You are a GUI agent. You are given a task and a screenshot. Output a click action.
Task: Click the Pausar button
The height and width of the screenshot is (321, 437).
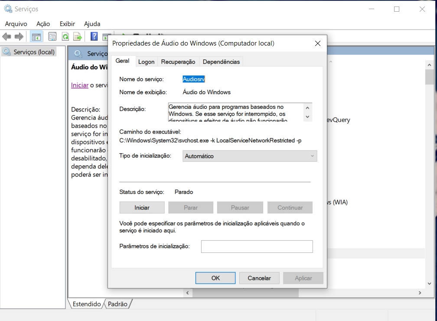(x=240, y=208)
